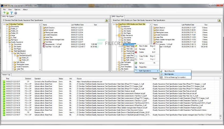Click the PDF icon of Requirements - 1.4.0.pdf in File System list
This screenshot has width=224, height=129.
44,44
